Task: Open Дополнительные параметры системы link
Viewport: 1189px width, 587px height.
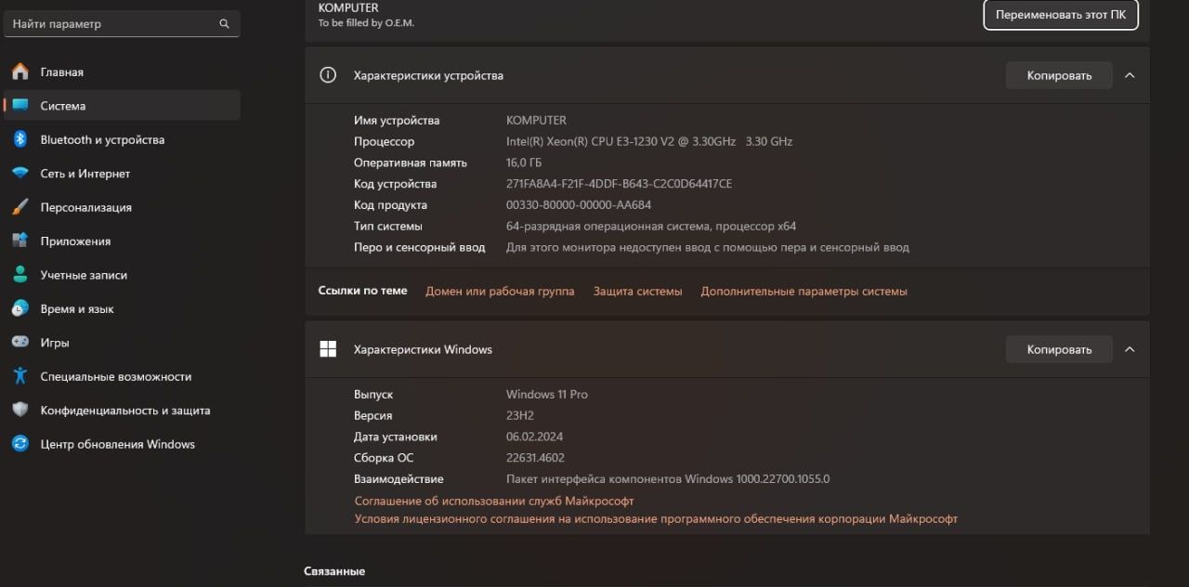Action: [x=804, y=291]
